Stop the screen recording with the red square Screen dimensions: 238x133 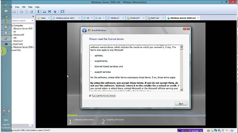(x=186, y=131)
